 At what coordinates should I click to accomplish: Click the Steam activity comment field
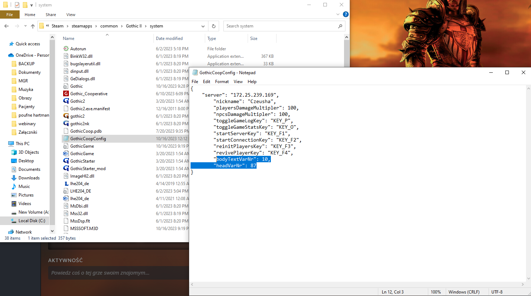click(x=118, y=273)
